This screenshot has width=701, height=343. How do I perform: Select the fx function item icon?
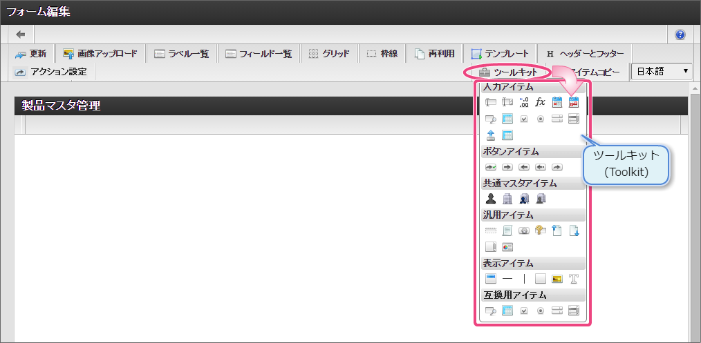(x=540, y=102)
